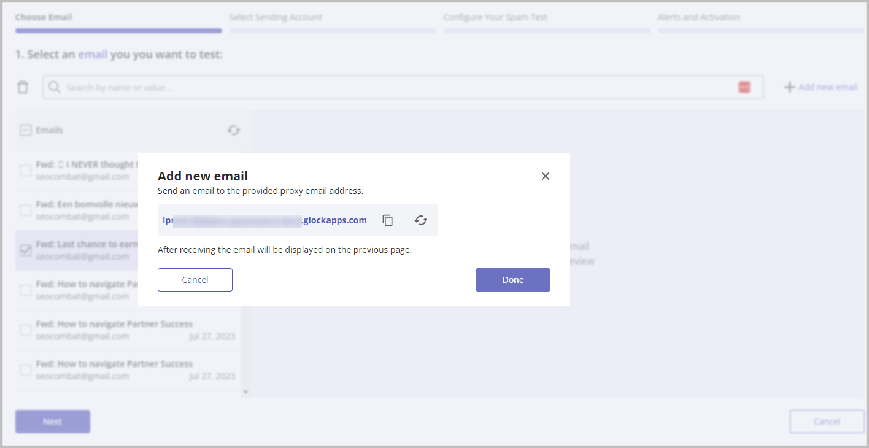Image resolution: width=869 pixels, height=448 pixels.
Task: Uncheck the 'Last chance to earn' email
Action: click(x=26, y=250)
